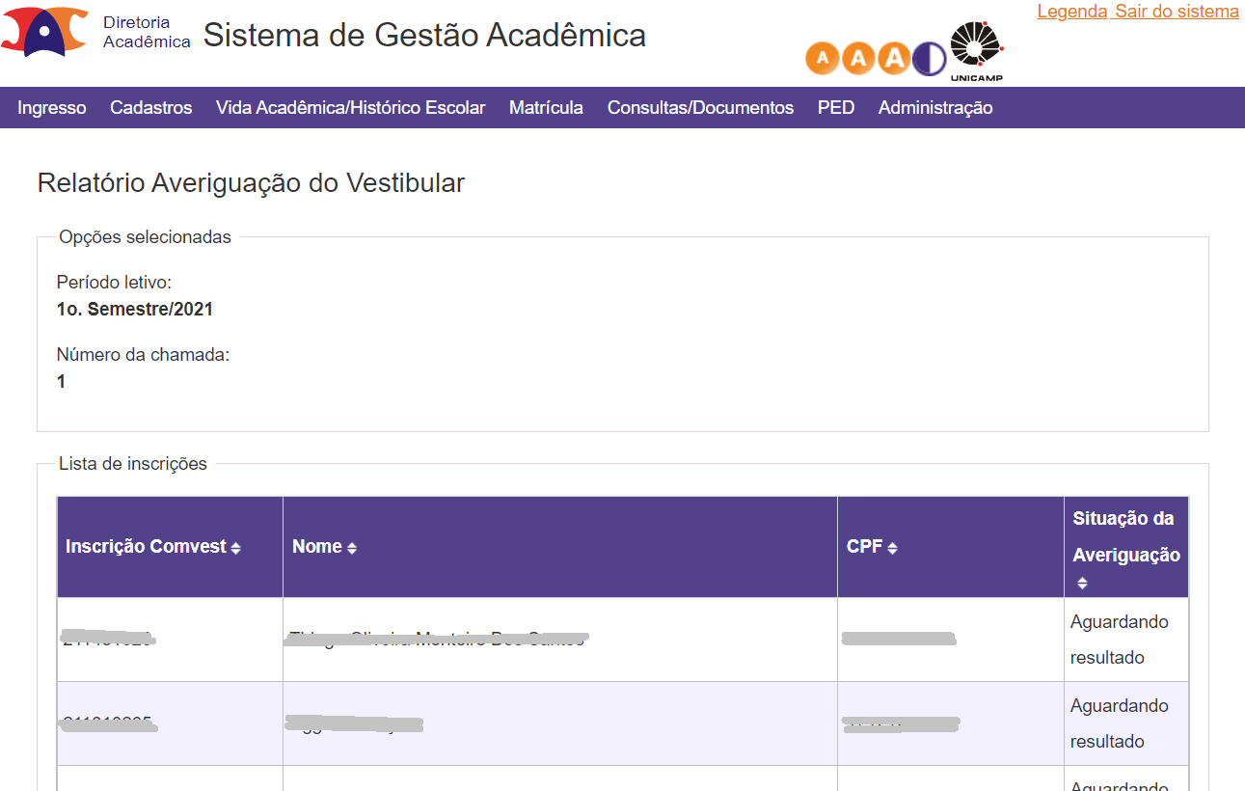
Task: Open the Administração menu
Action: point(935,108)
